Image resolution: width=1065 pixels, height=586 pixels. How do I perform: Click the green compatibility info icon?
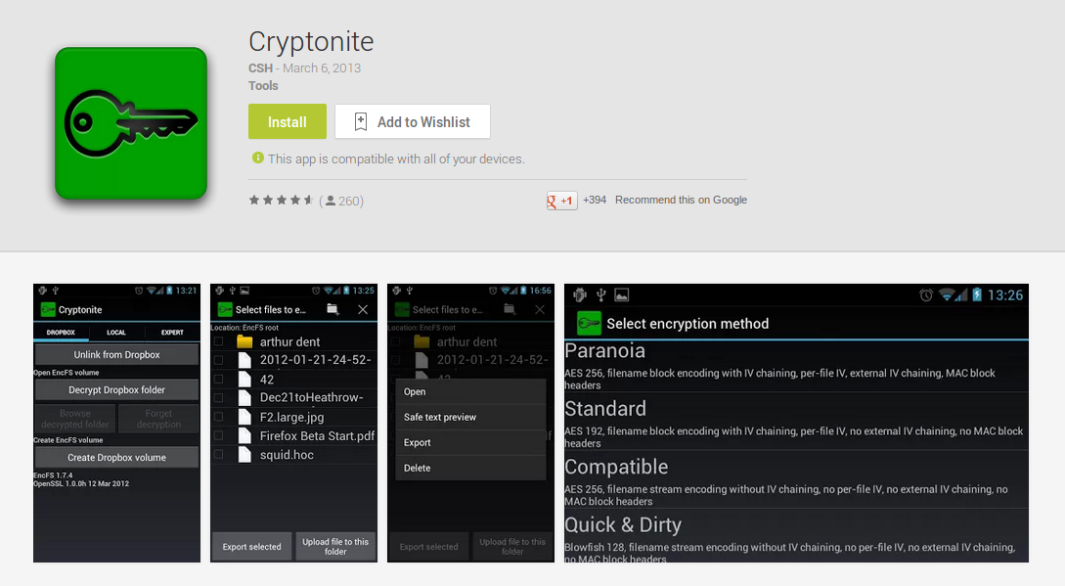coord(258,158)
